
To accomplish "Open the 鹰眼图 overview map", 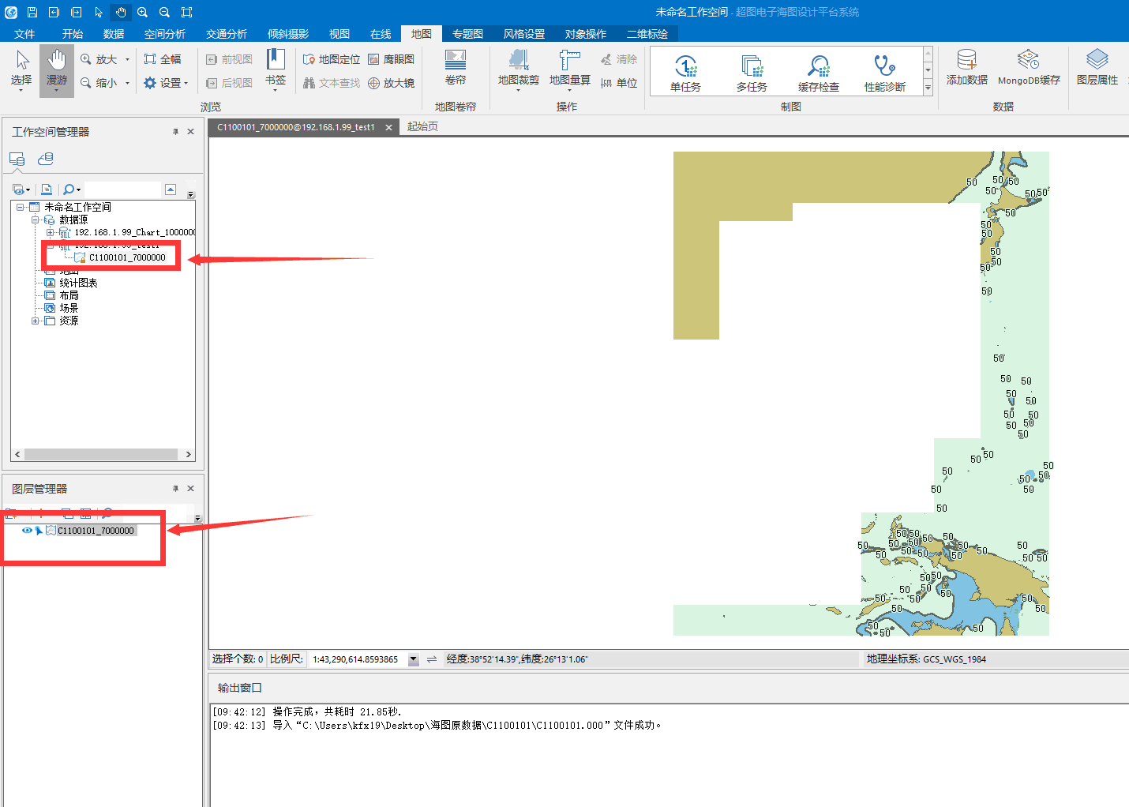I will click(x=391, y=59).
